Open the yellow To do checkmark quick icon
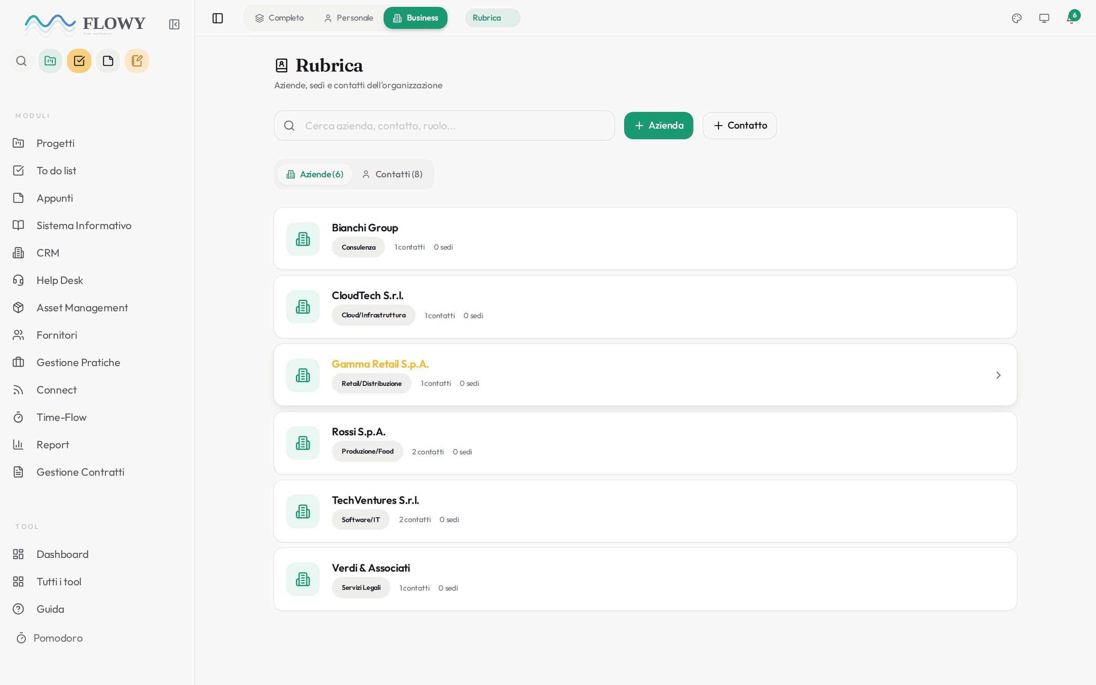This screenshot has width=1096, height=685. click(x=79, y=61)
